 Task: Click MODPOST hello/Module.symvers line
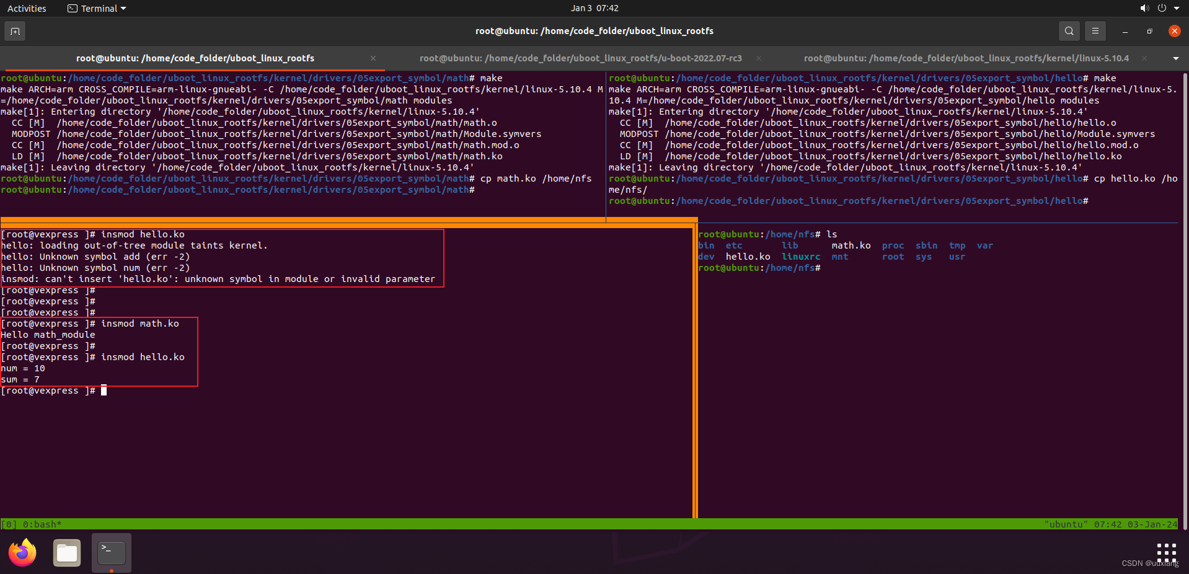coord(887,134)
